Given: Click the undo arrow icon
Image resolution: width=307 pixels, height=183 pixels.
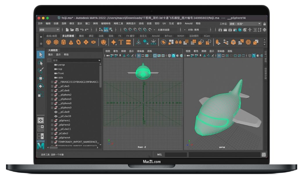Looking at the screenshot, I should (82, 30).
